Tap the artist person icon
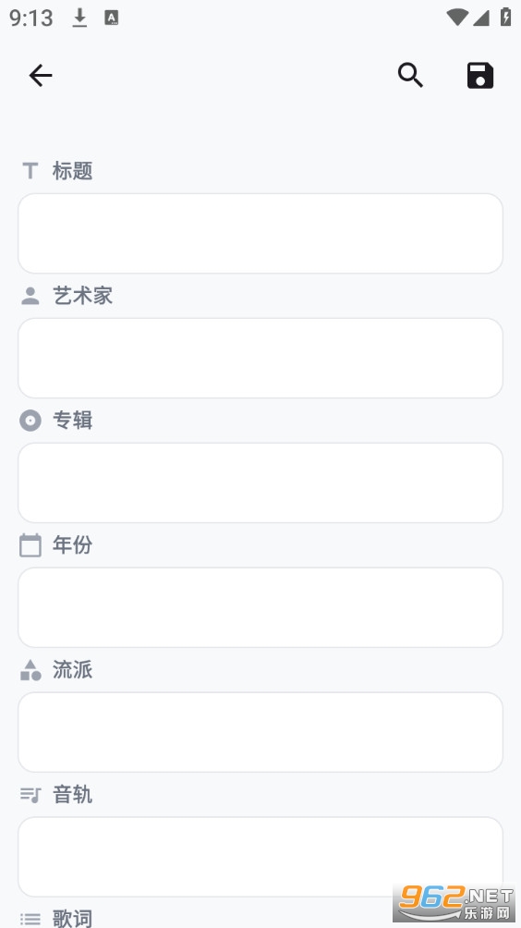Image resolution: width=521 pixels, height=928 pixels. coord(30,296)
